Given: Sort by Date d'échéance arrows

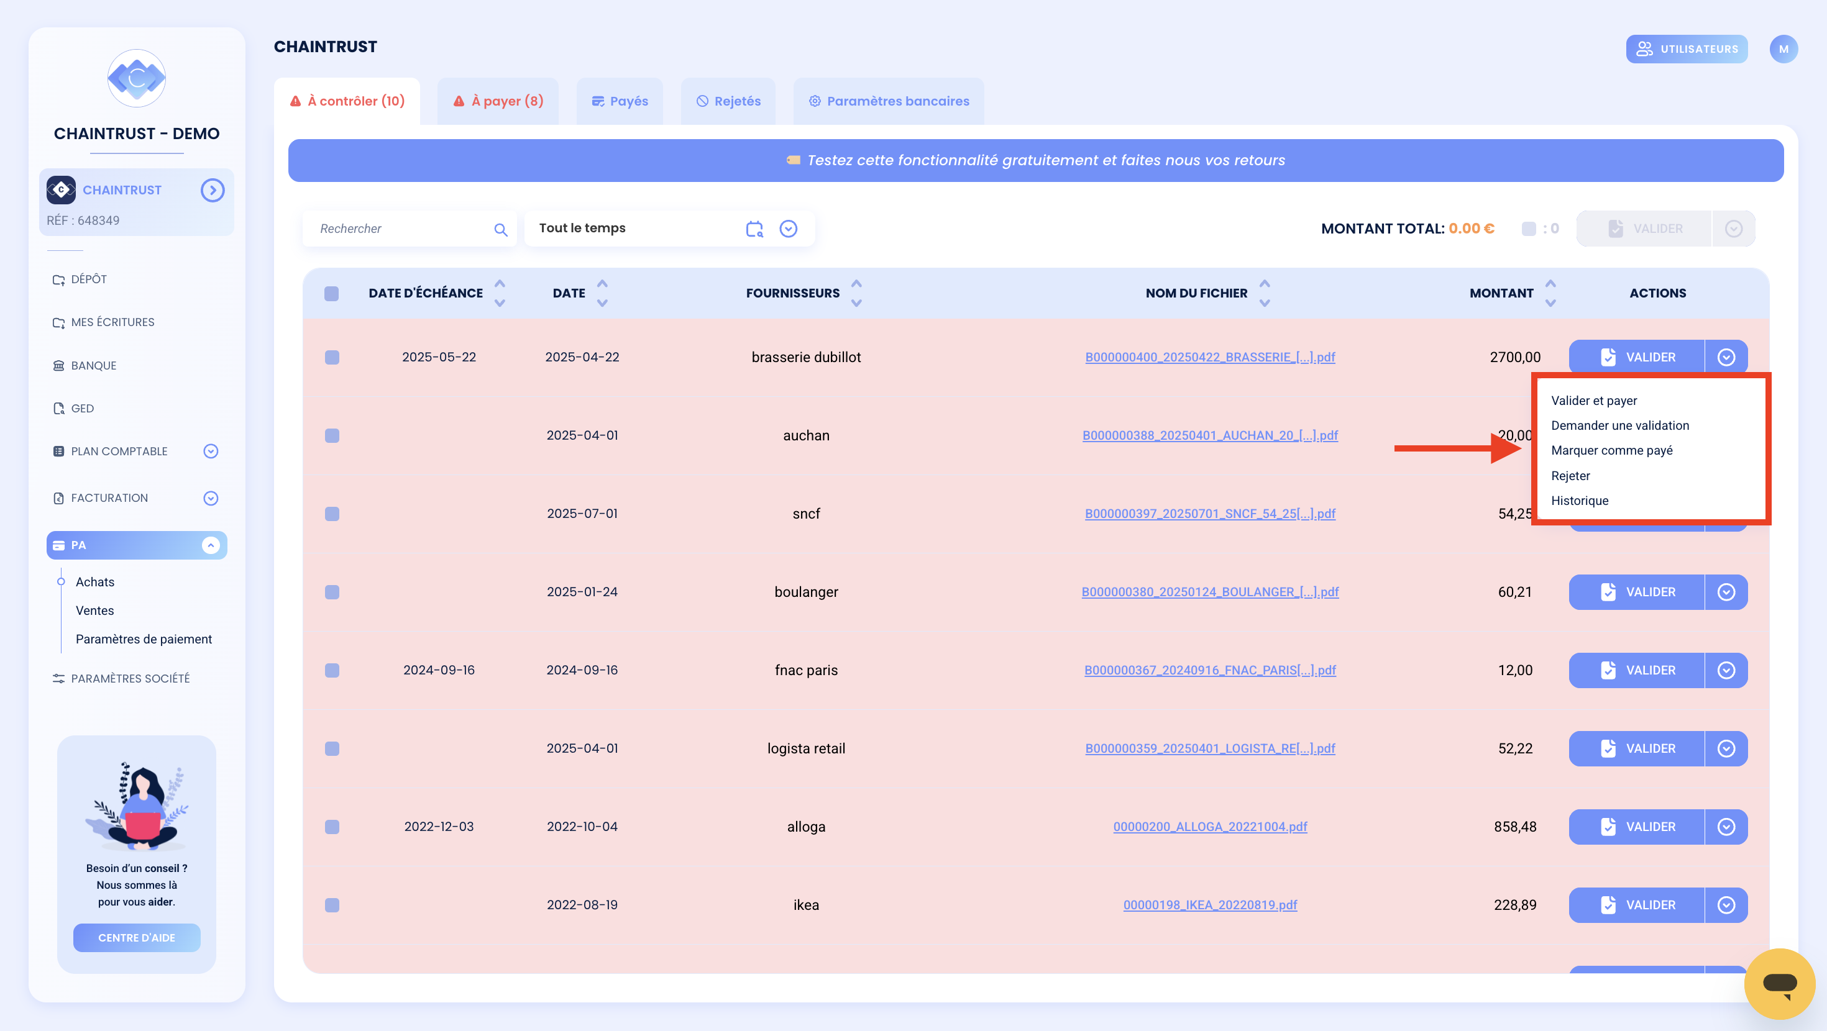Looking at the screenshot, I should [x=500, y=293].
